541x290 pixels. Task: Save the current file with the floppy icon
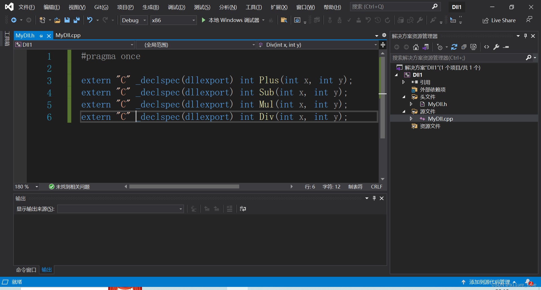(67, 20)
